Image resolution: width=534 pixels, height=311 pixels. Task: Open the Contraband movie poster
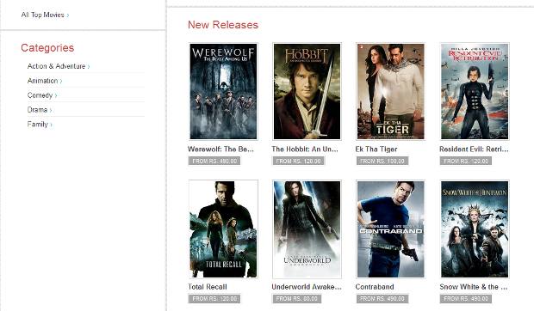391,229
